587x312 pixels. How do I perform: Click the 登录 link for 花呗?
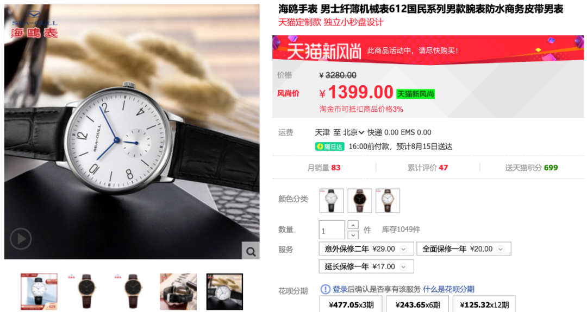pyautogui.click(x=340, y=289)
